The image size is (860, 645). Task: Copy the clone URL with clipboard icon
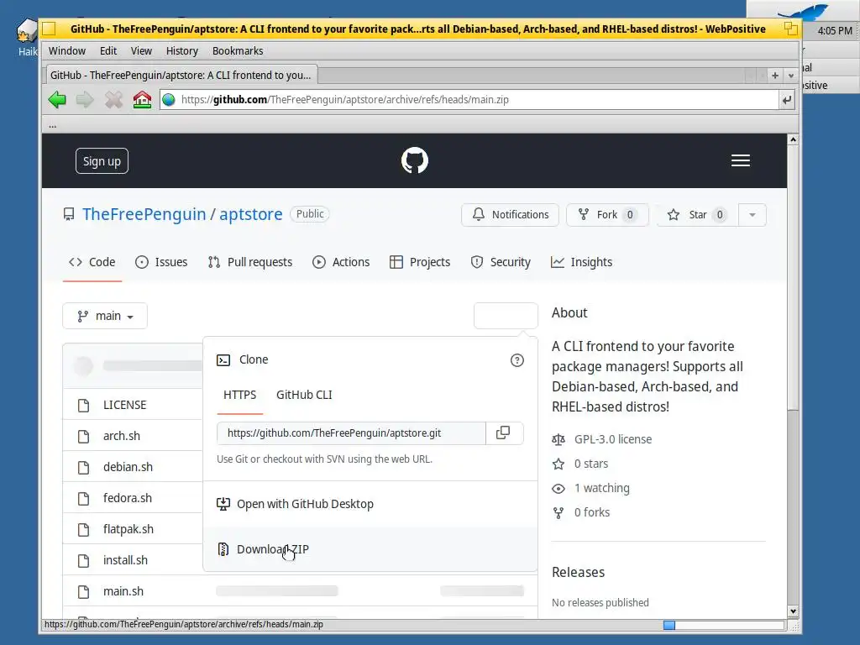[x=504, y=433]
